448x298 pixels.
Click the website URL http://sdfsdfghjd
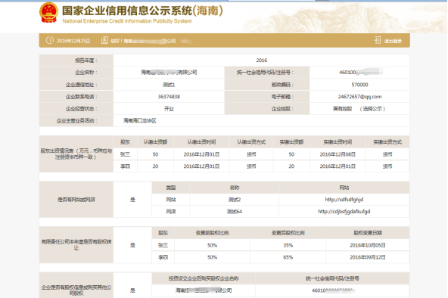click(x=344, y=200)
